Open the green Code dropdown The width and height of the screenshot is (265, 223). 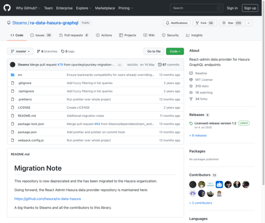pos(175,51)
